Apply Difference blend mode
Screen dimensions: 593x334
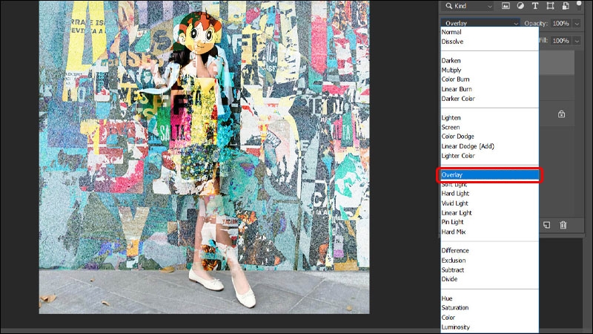[455, 251]
